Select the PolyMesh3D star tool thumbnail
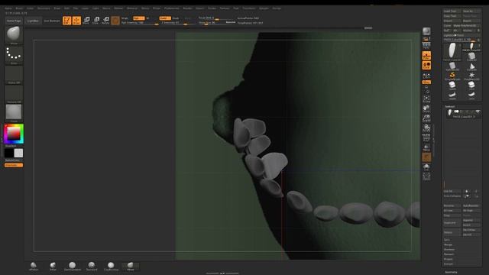Screen dimensions: 489x275 coord(471,76)
